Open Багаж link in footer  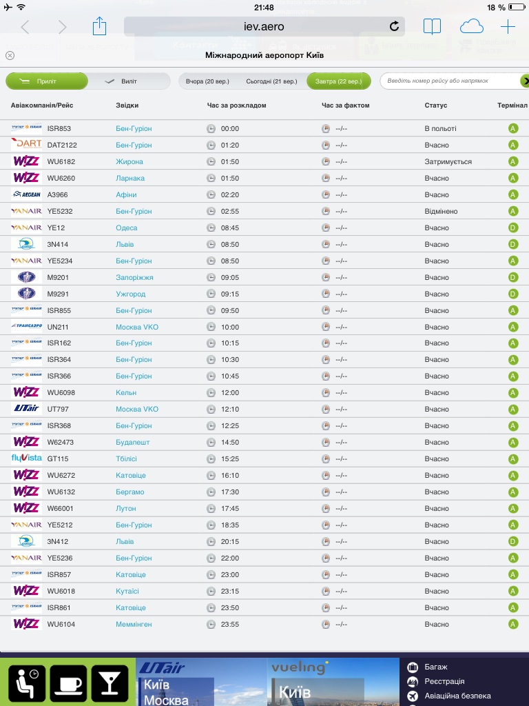pyautogui.click(x=436, y=667)
